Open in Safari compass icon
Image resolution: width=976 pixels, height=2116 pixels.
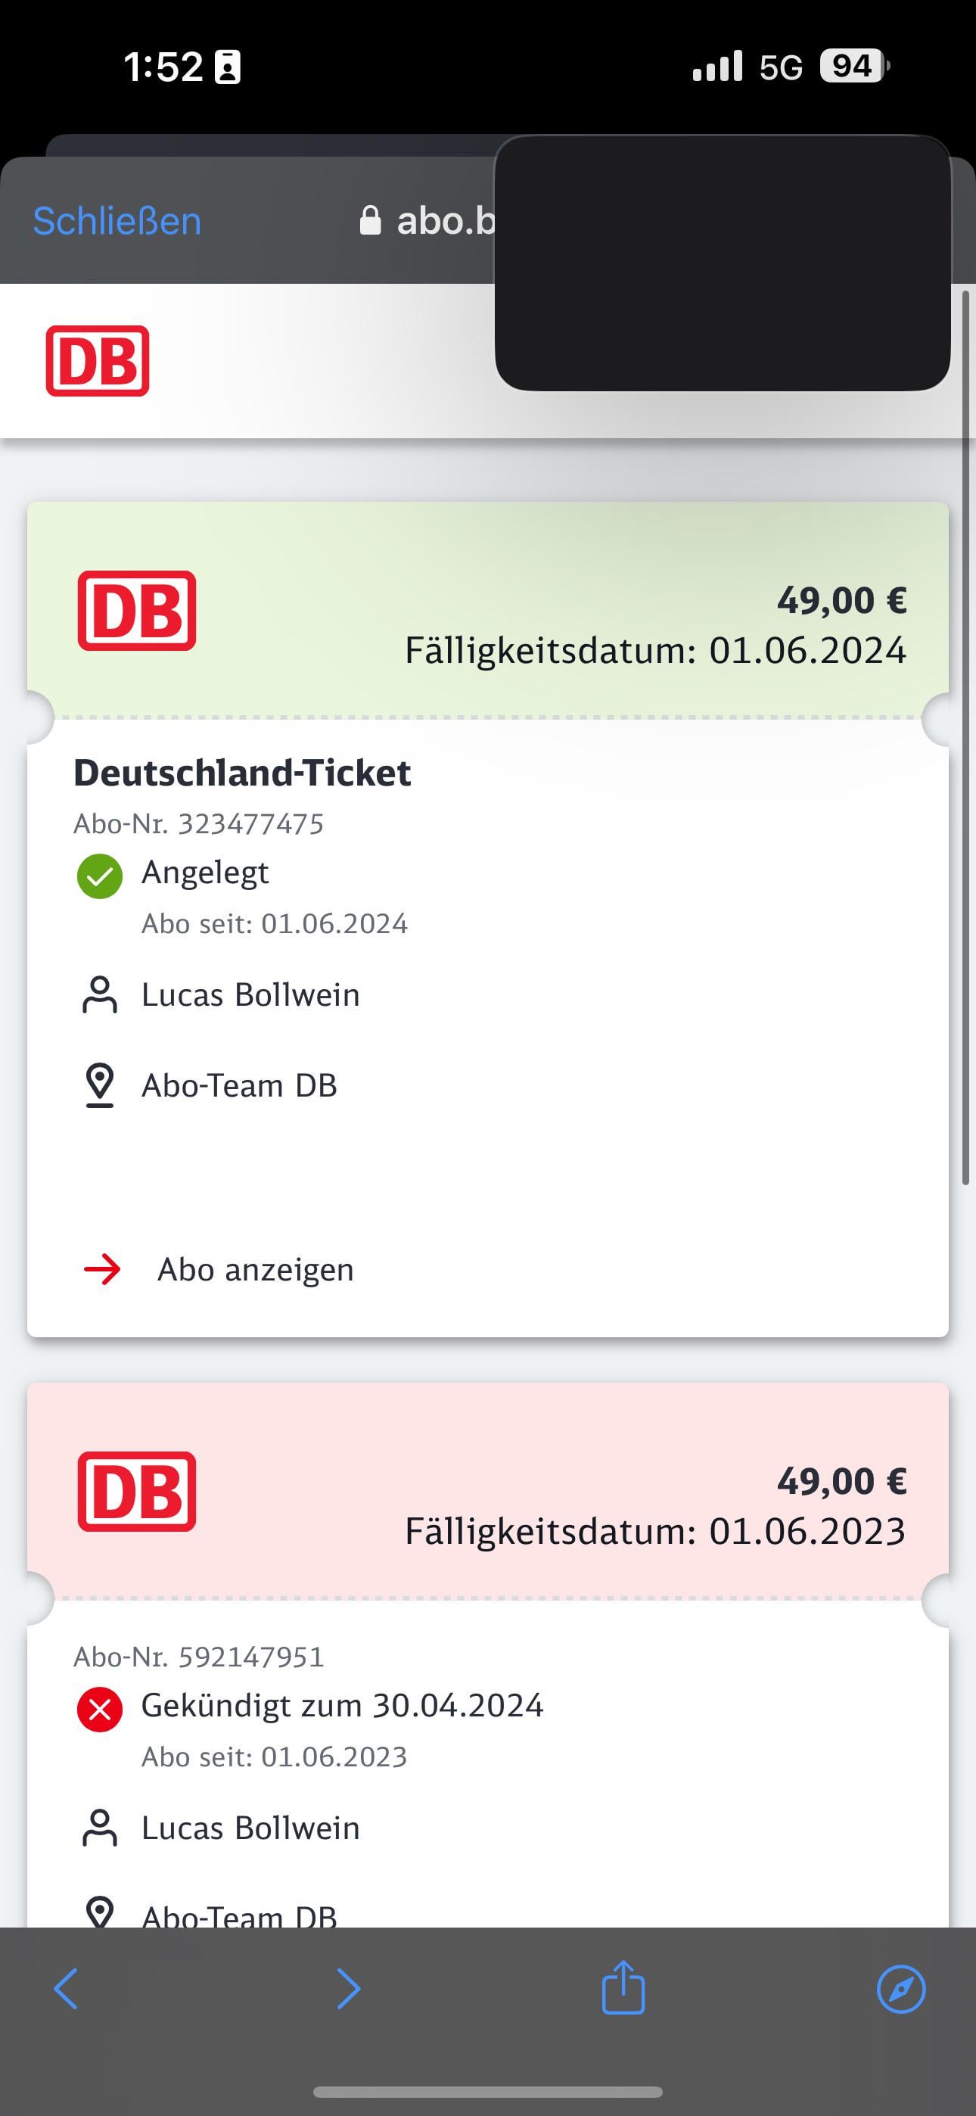[x=901, y=1989]
